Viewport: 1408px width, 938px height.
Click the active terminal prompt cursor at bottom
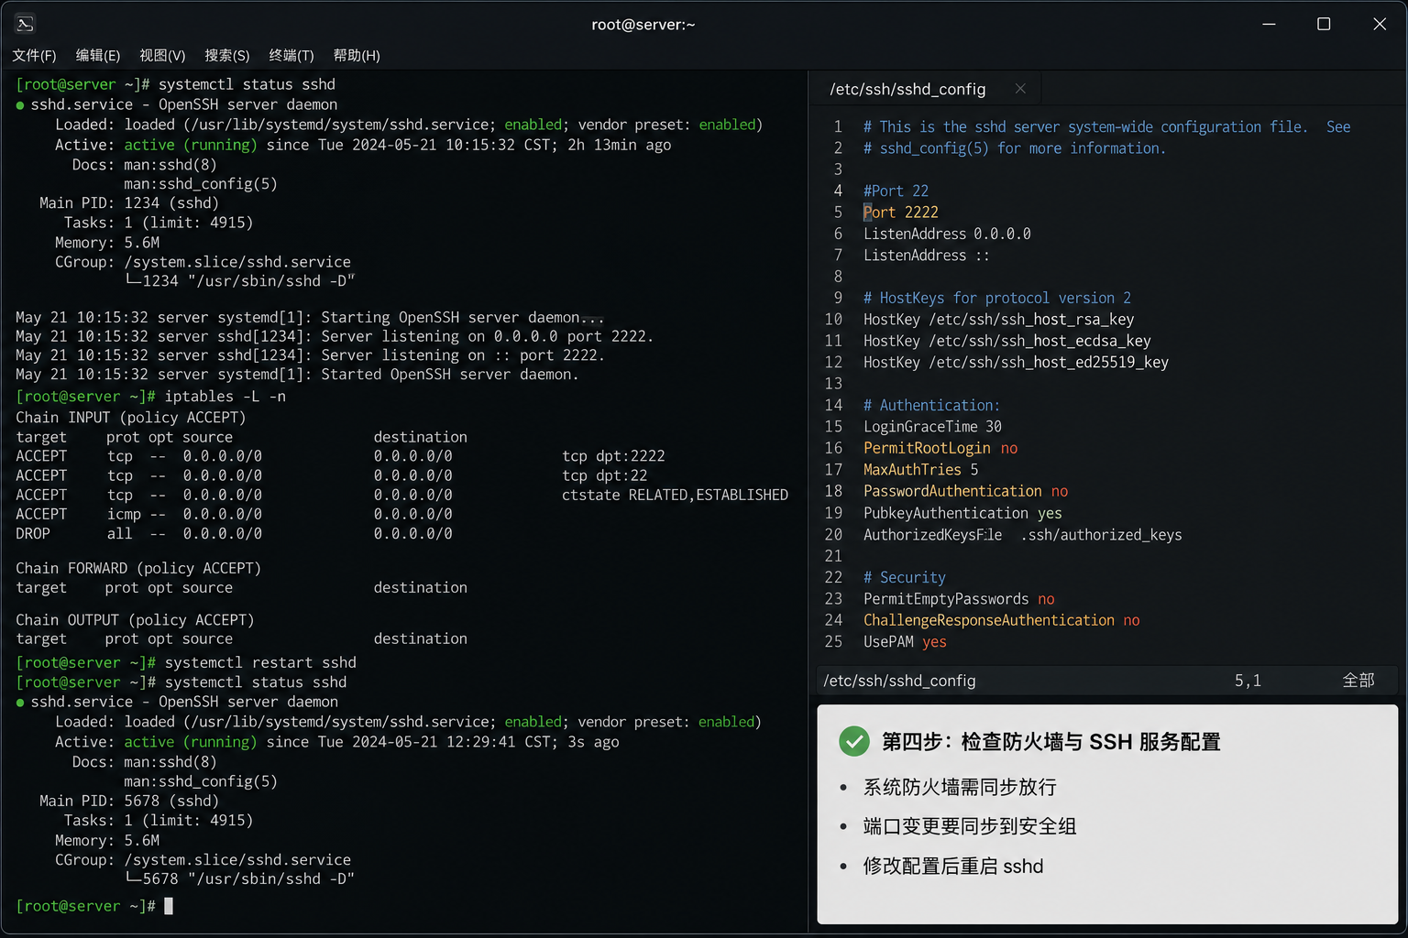coord(169,906)
